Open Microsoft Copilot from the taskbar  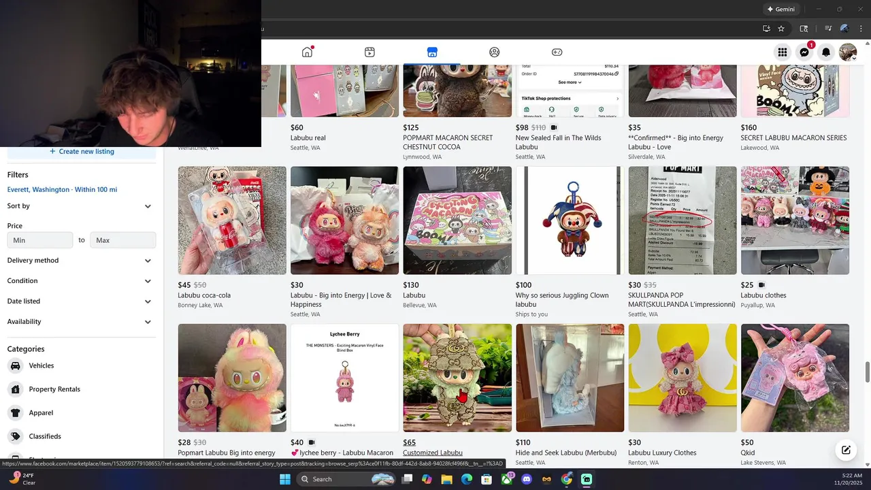[x=427, y=479]
